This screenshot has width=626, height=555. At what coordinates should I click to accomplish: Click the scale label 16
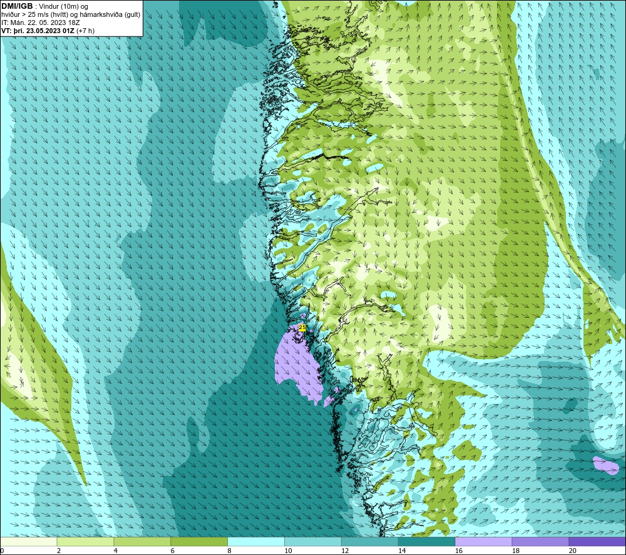459,551
